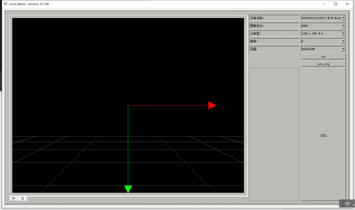This screenshot has height=210, width=355.
Task: Minimize the ncvri_demo window
Action: coord(324,4)
